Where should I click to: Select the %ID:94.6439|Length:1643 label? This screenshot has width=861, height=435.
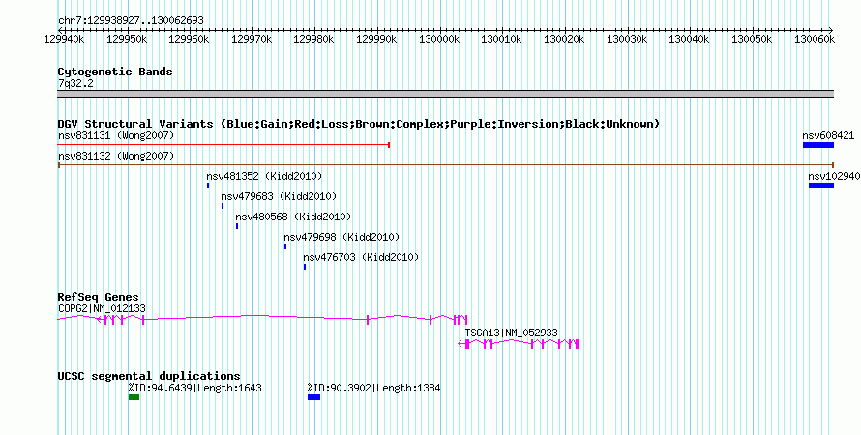194,388
